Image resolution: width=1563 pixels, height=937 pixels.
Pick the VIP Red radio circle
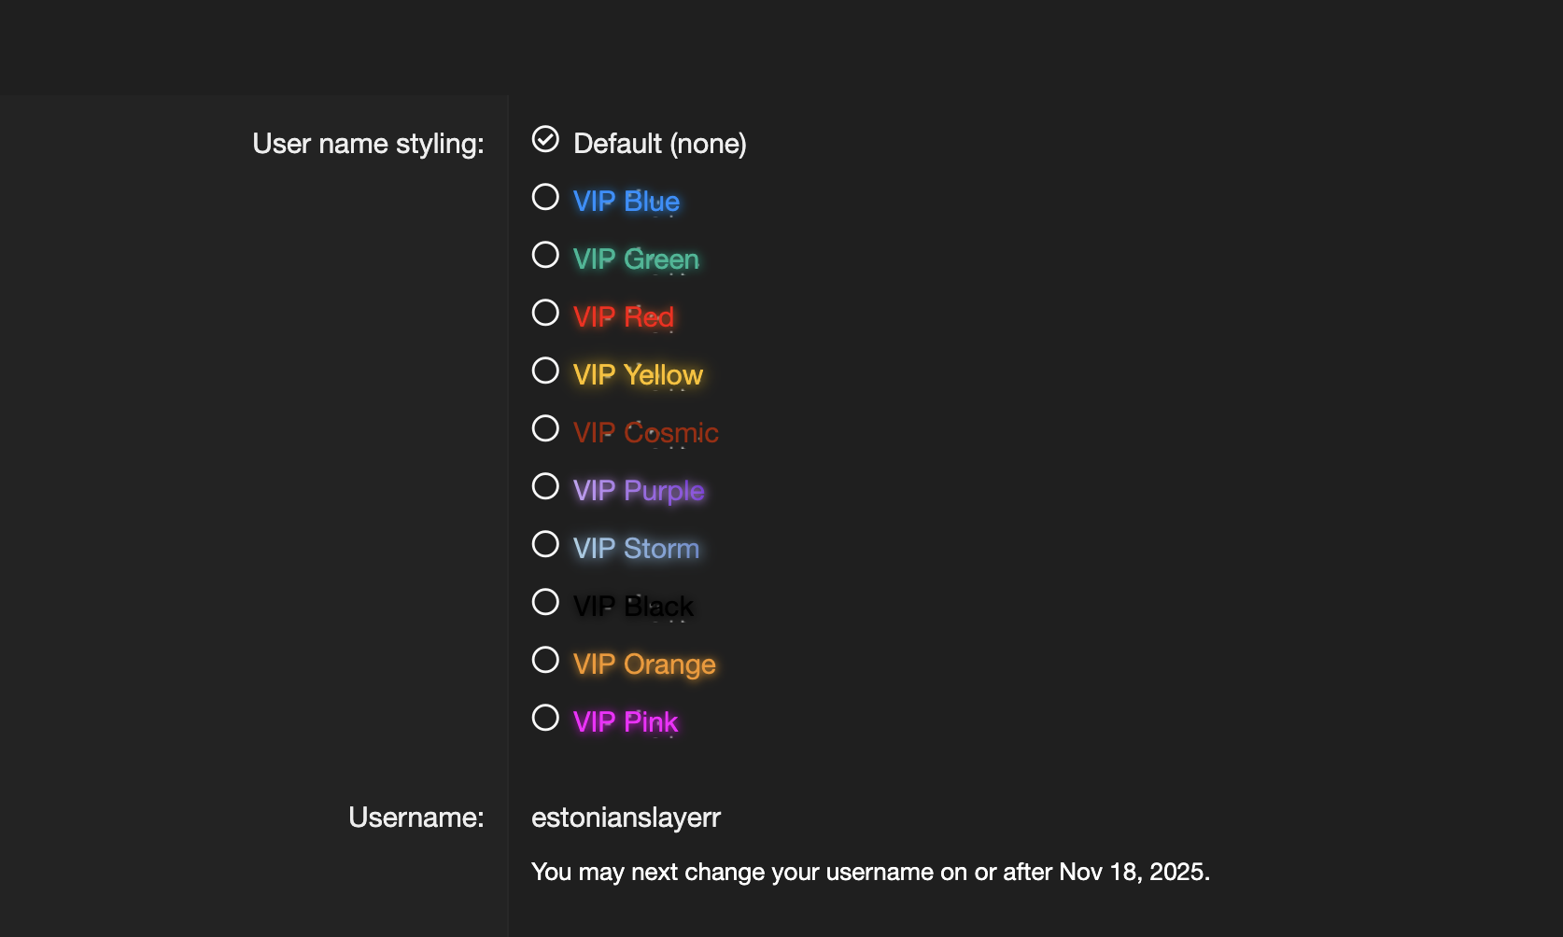(545, 313)
